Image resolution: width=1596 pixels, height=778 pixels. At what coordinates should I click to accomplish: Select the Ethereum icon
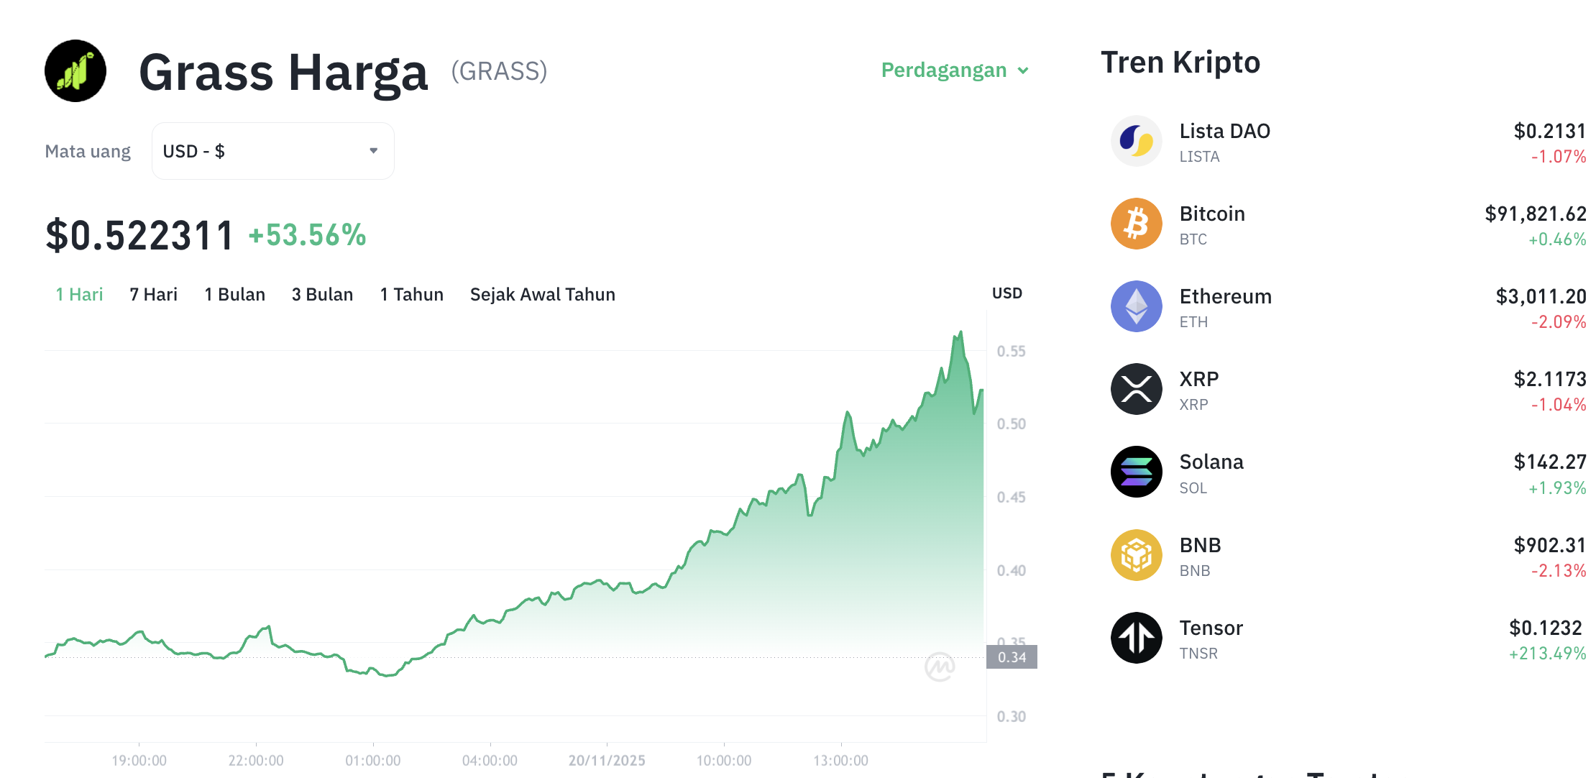click(1136, 307)
